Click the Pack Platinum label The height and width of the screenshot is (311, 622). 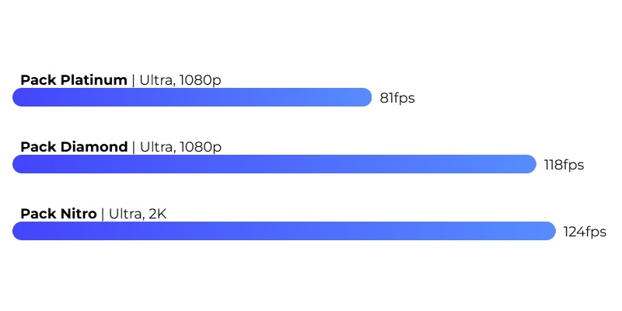click(74, 80)
